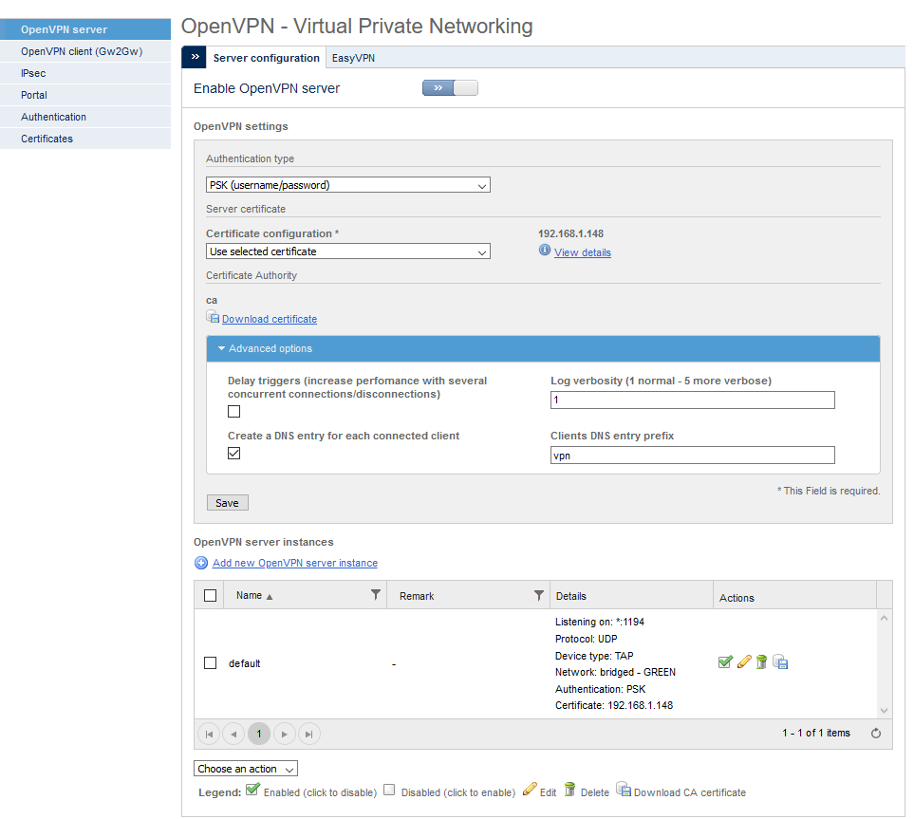Open IPsec in sidebar

85,73
